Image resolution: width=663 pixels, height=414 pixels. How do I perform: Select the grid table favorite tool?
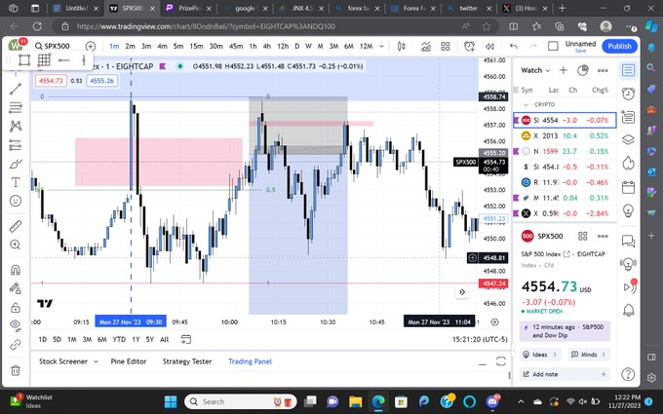click(x=44, y=60)
